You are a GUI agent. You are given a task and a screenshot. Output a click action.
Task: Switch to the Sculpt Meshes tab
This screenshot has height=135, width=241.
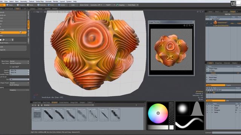point(64,102)
